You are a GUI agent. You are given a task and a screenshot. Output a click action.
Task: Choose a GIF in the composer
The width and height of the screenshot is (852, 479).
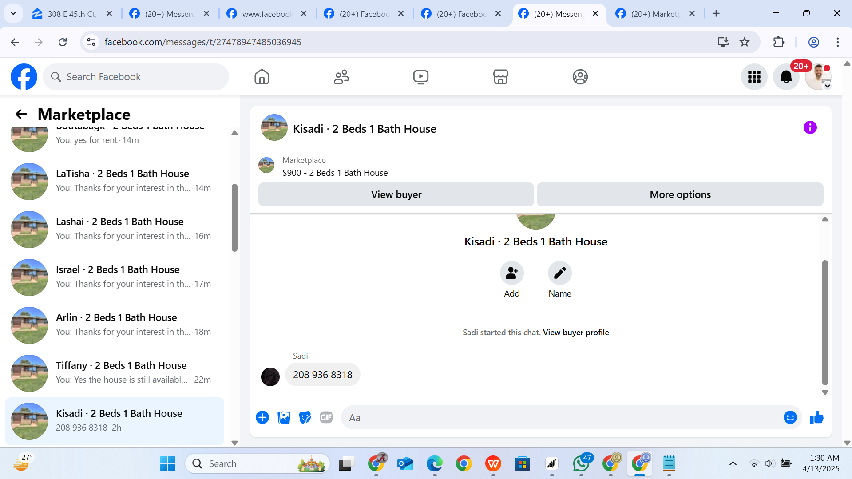pos(326,418)
